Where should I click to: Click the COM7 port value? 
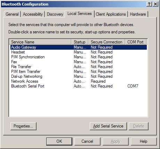[133, 86]
